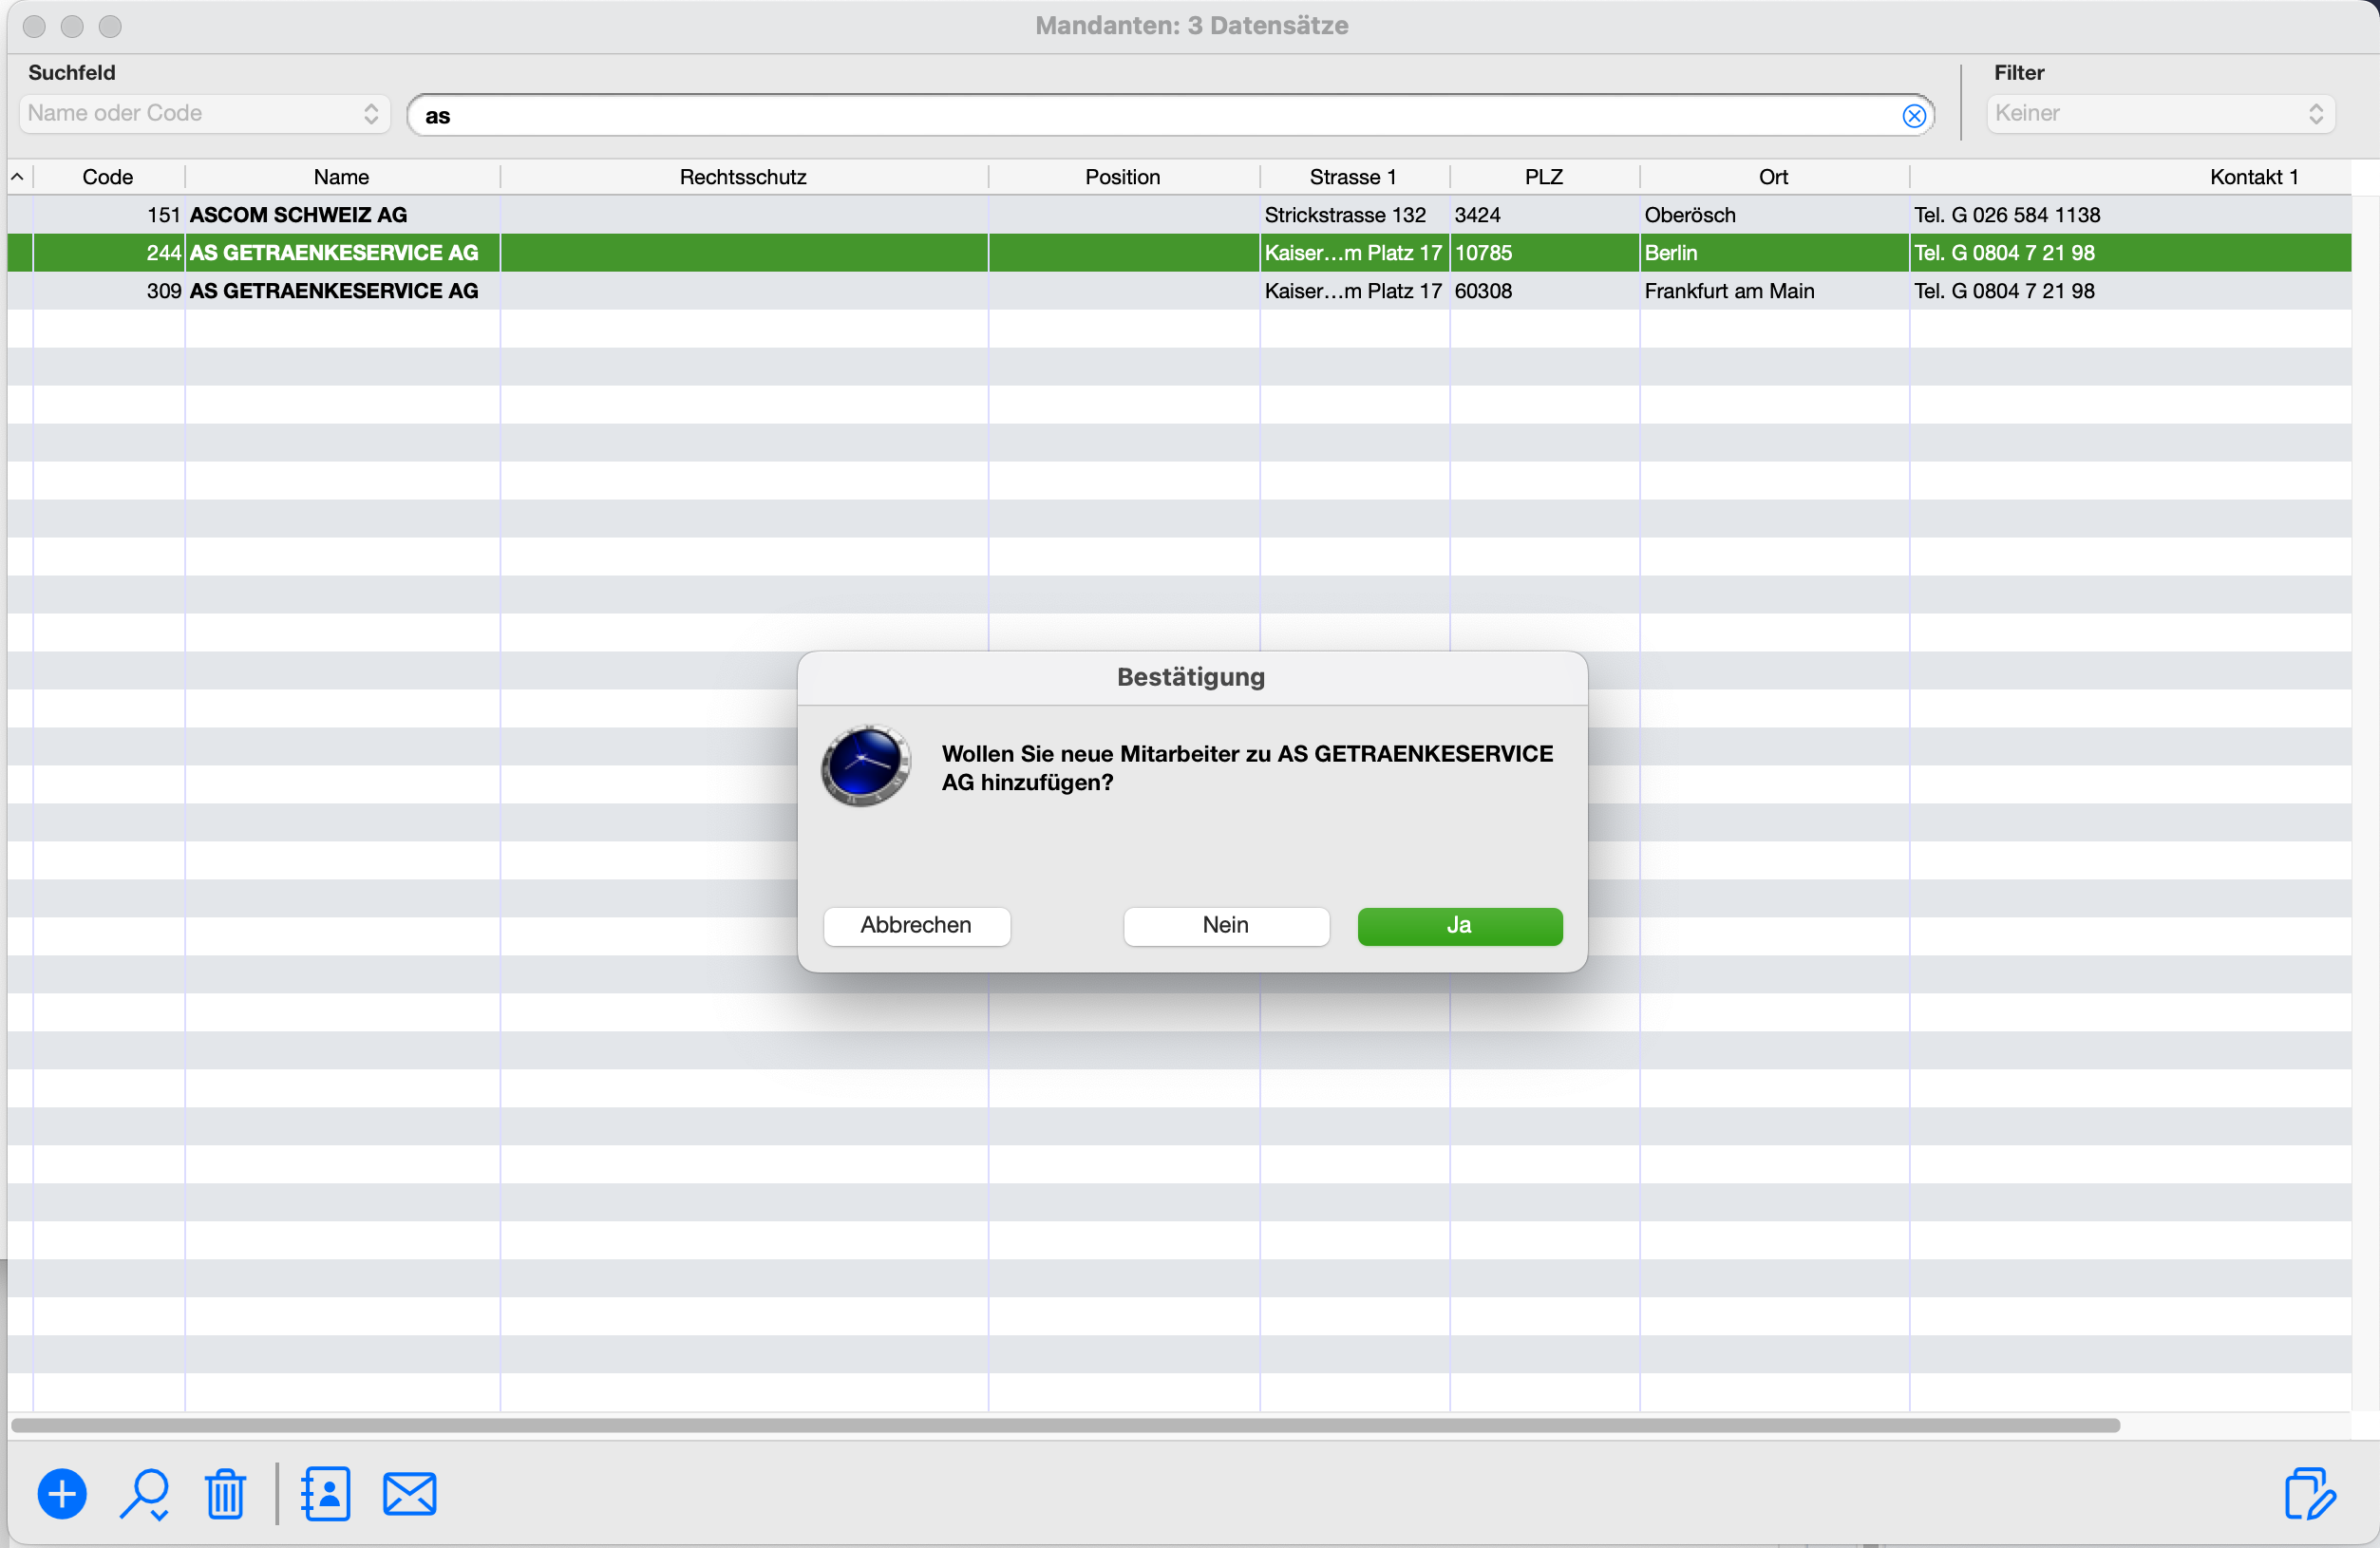Click the Nein button in the dialog

(1226, 926)
